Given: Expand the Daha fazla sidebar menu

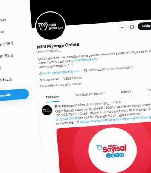Looking at the screenshot, I should point(6,80).
